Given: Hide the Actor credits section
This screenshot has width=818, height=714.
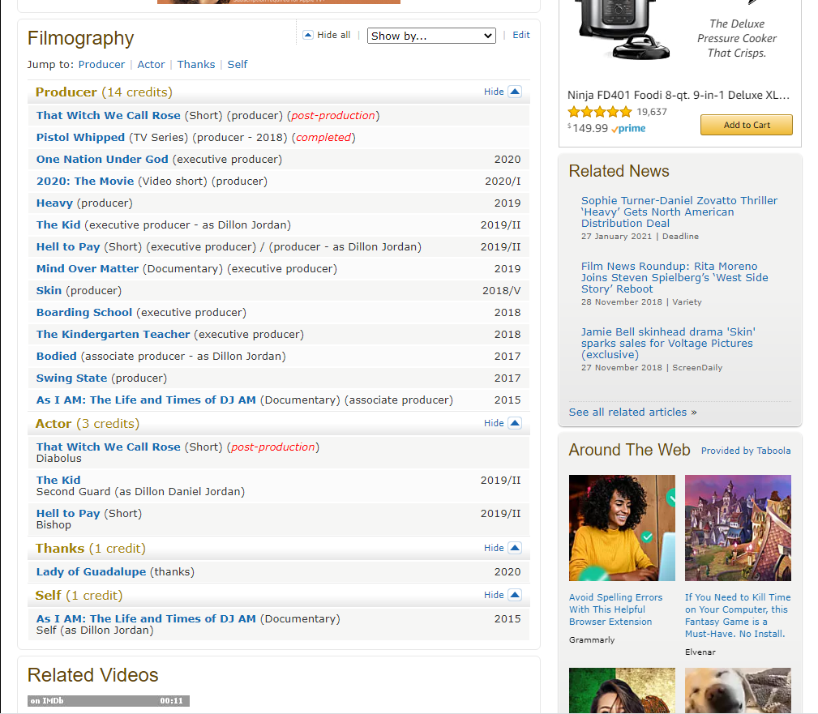Looking at the screenshot, I should point(503,423).
